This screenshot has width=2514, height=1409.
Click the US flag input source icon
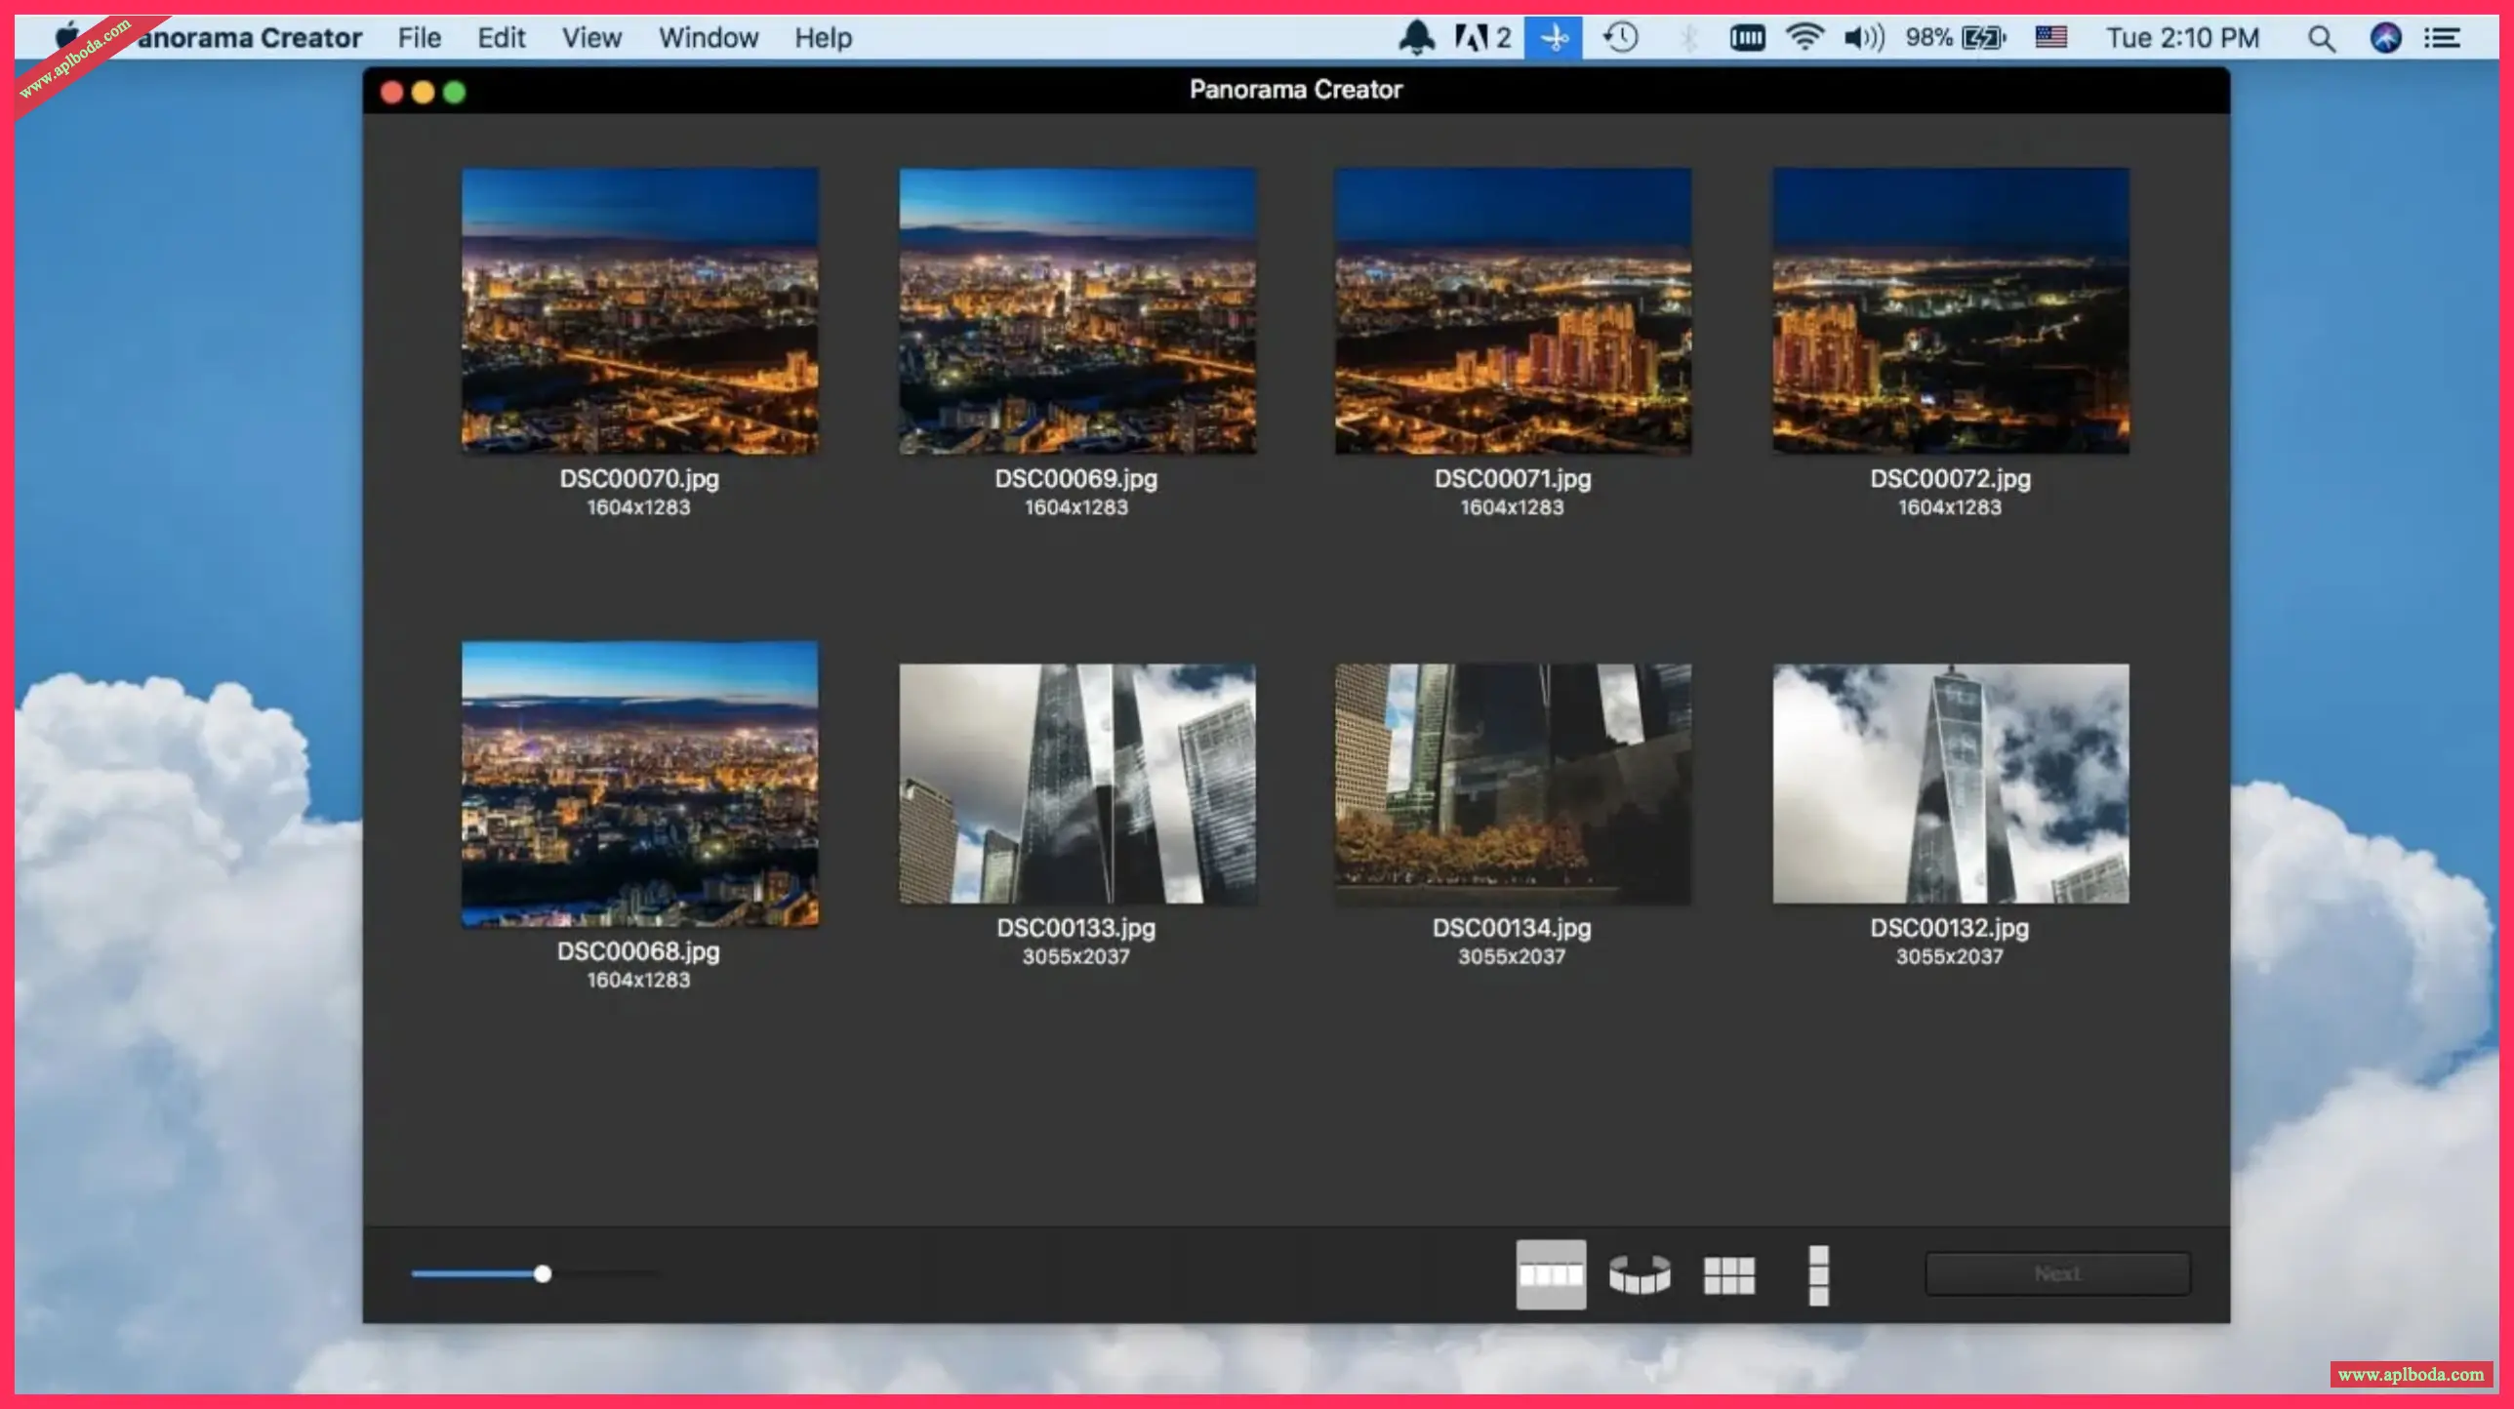[2051, 38]
